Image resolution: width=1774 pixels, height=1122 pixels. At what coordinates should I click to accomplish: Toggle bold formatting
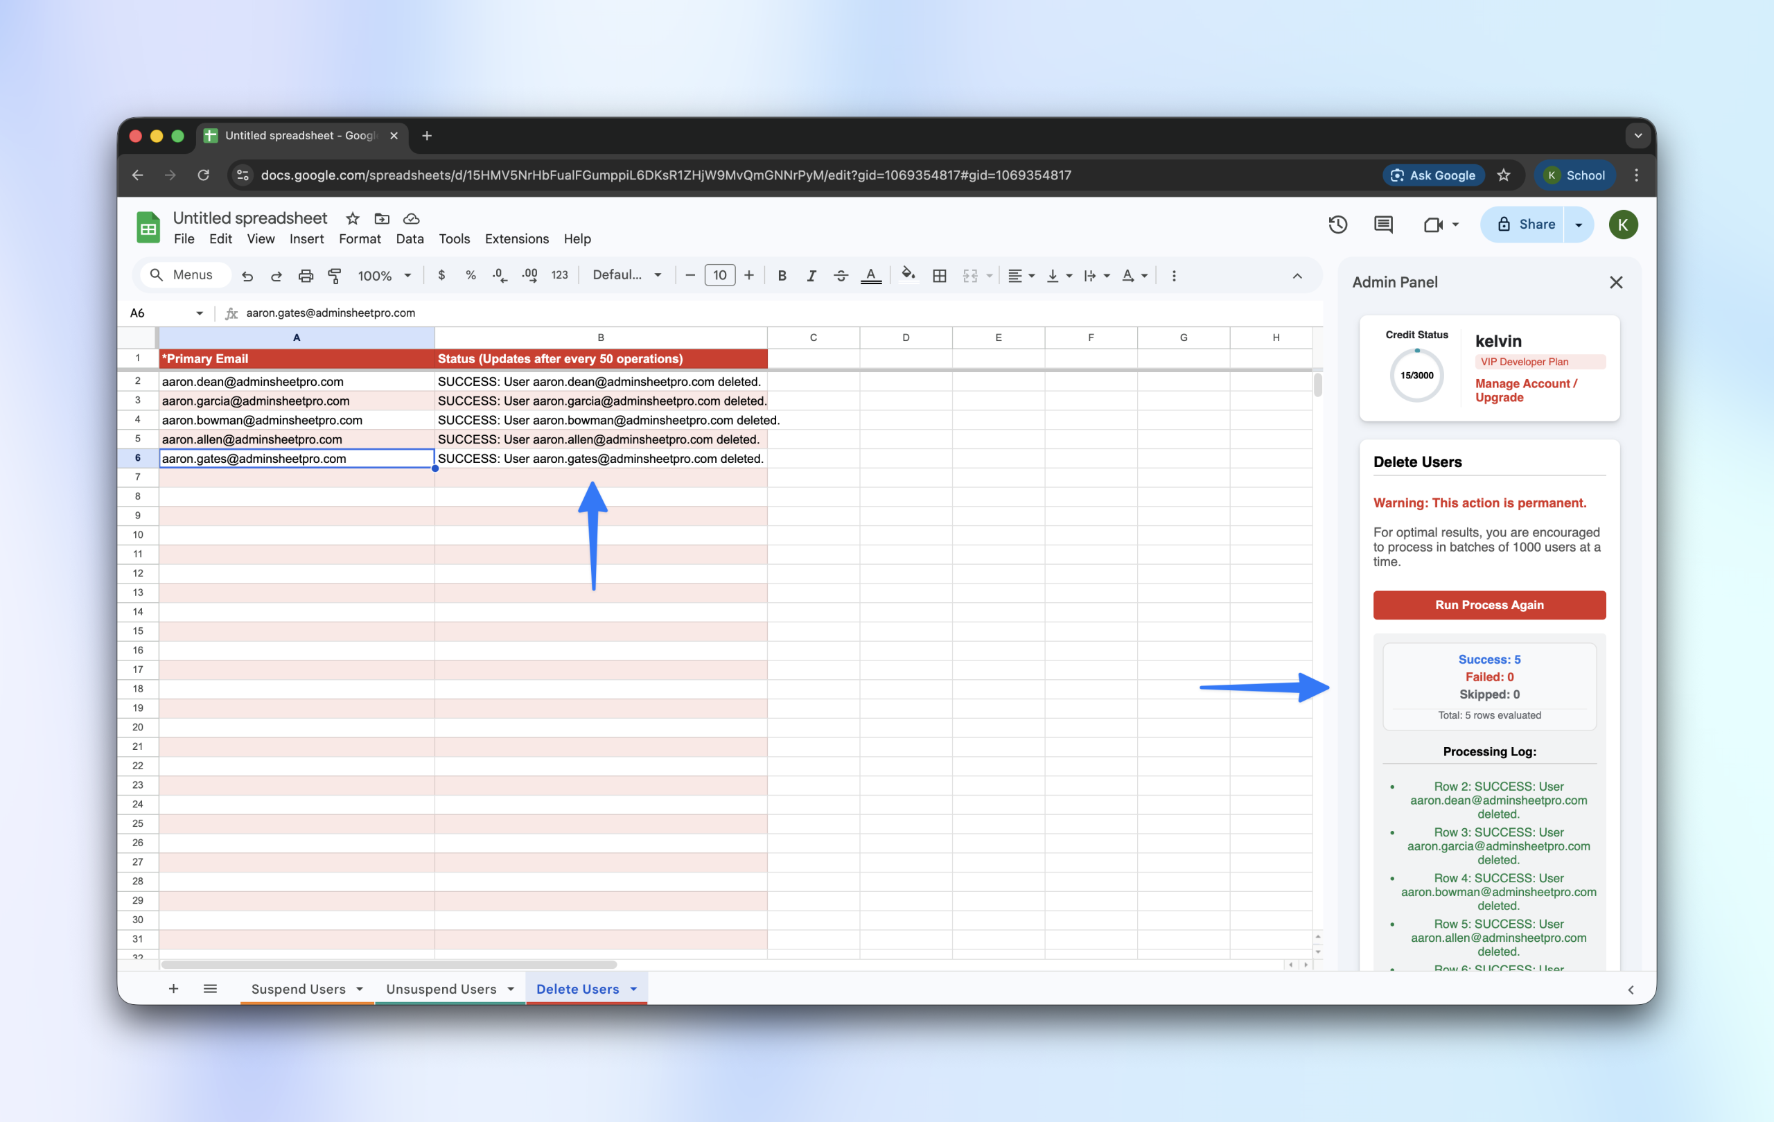click(x=782, y=276)
